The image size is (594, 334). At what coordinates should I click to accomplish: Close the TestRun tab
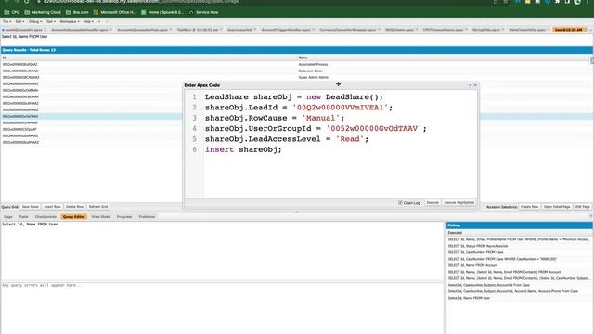(222, 30)
